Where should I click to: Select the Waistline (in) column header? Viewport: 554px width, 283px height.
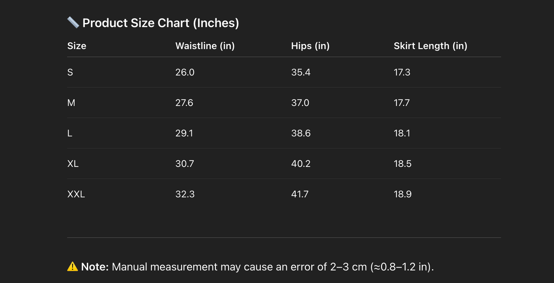click(x=205, y=46)
